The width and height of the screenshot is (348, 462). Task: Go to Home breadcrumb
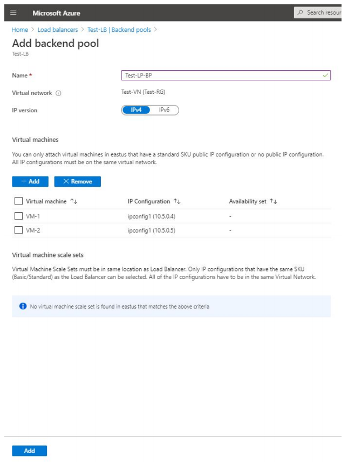point(19,30)
